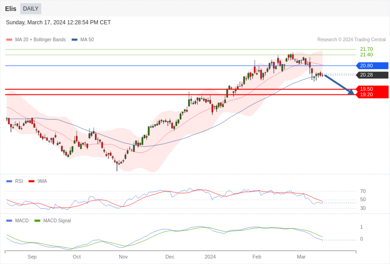Click the blue downward forecast arrow
This screenshot has height=264, width=390.
(x=339, y=85)
